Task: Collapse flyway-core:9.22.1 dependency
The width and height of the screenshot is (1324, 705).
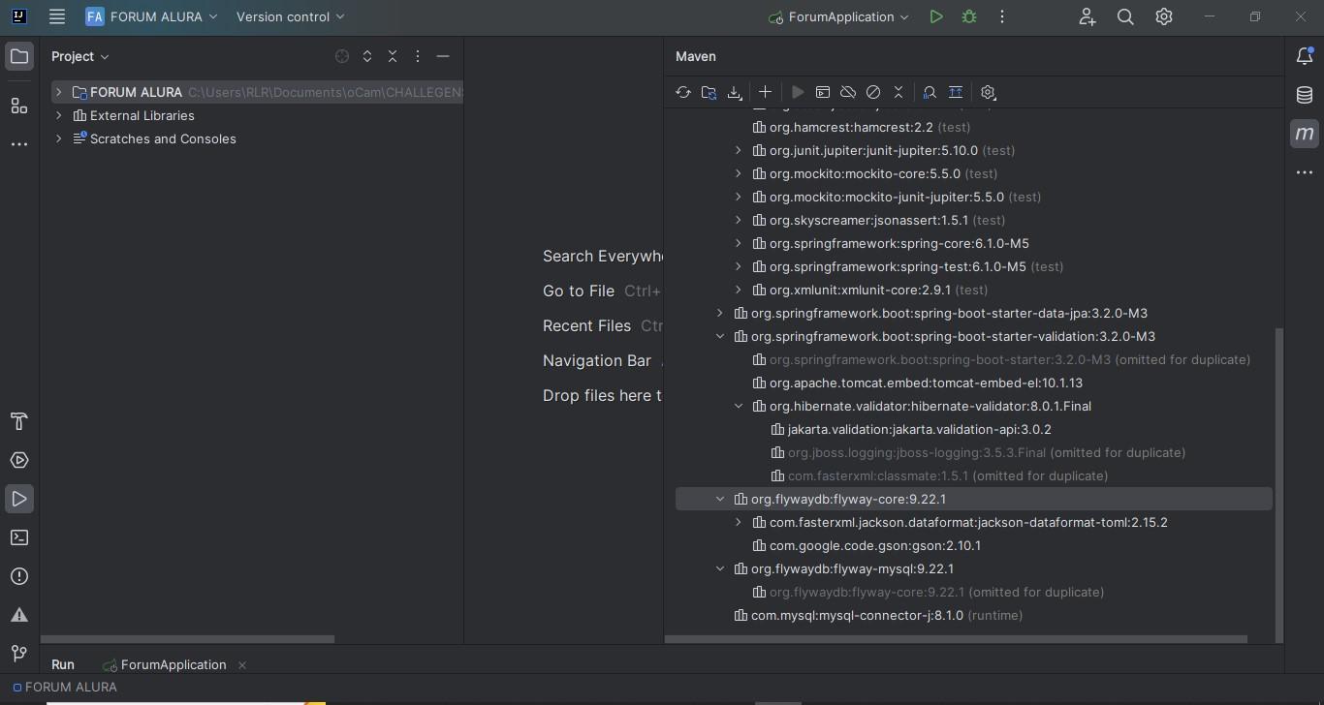Action: [719, 499]
